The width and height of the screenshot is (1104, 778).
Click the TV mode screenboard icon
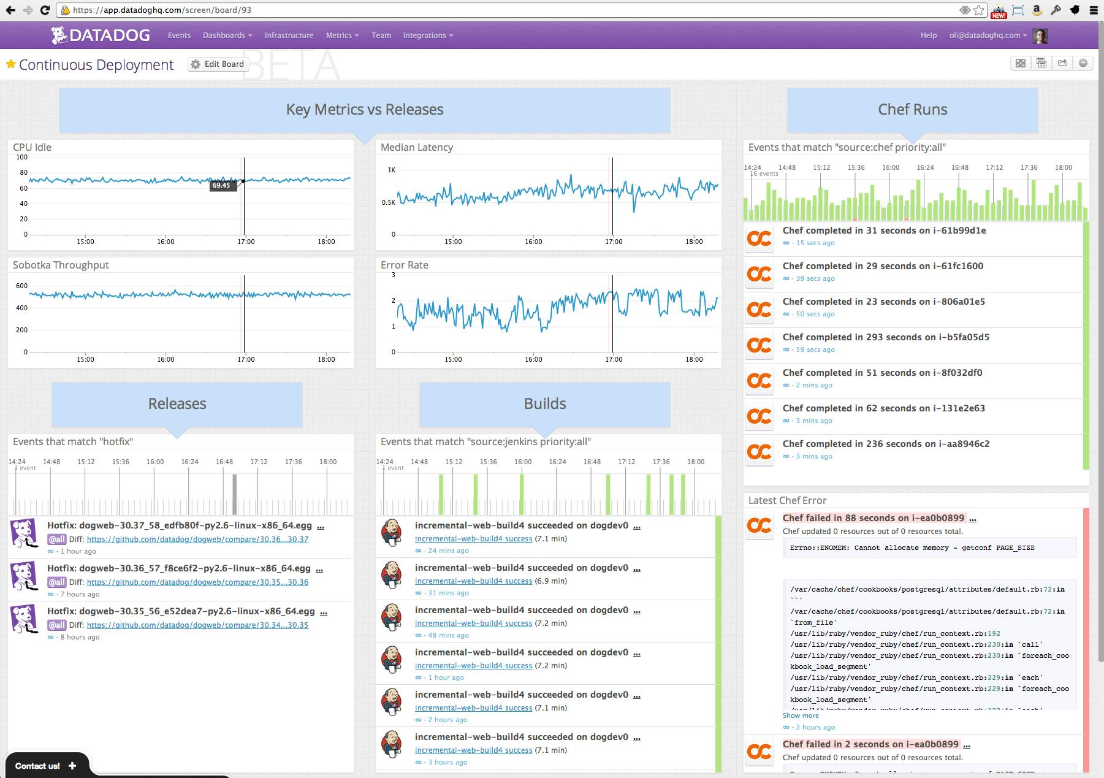[1041, 63]
